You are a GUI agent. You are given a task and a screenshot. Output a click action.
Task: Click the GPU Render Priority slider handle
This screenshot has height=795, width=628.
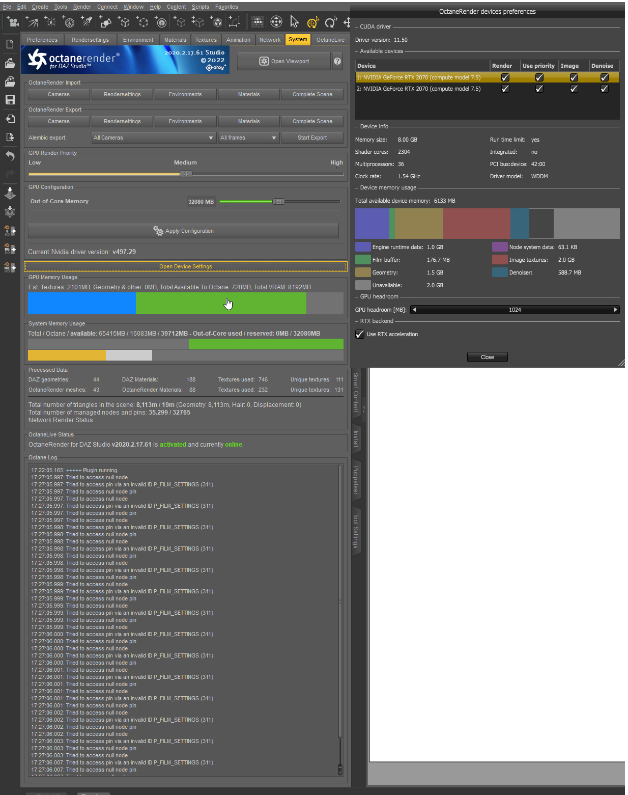coord(186,174)
